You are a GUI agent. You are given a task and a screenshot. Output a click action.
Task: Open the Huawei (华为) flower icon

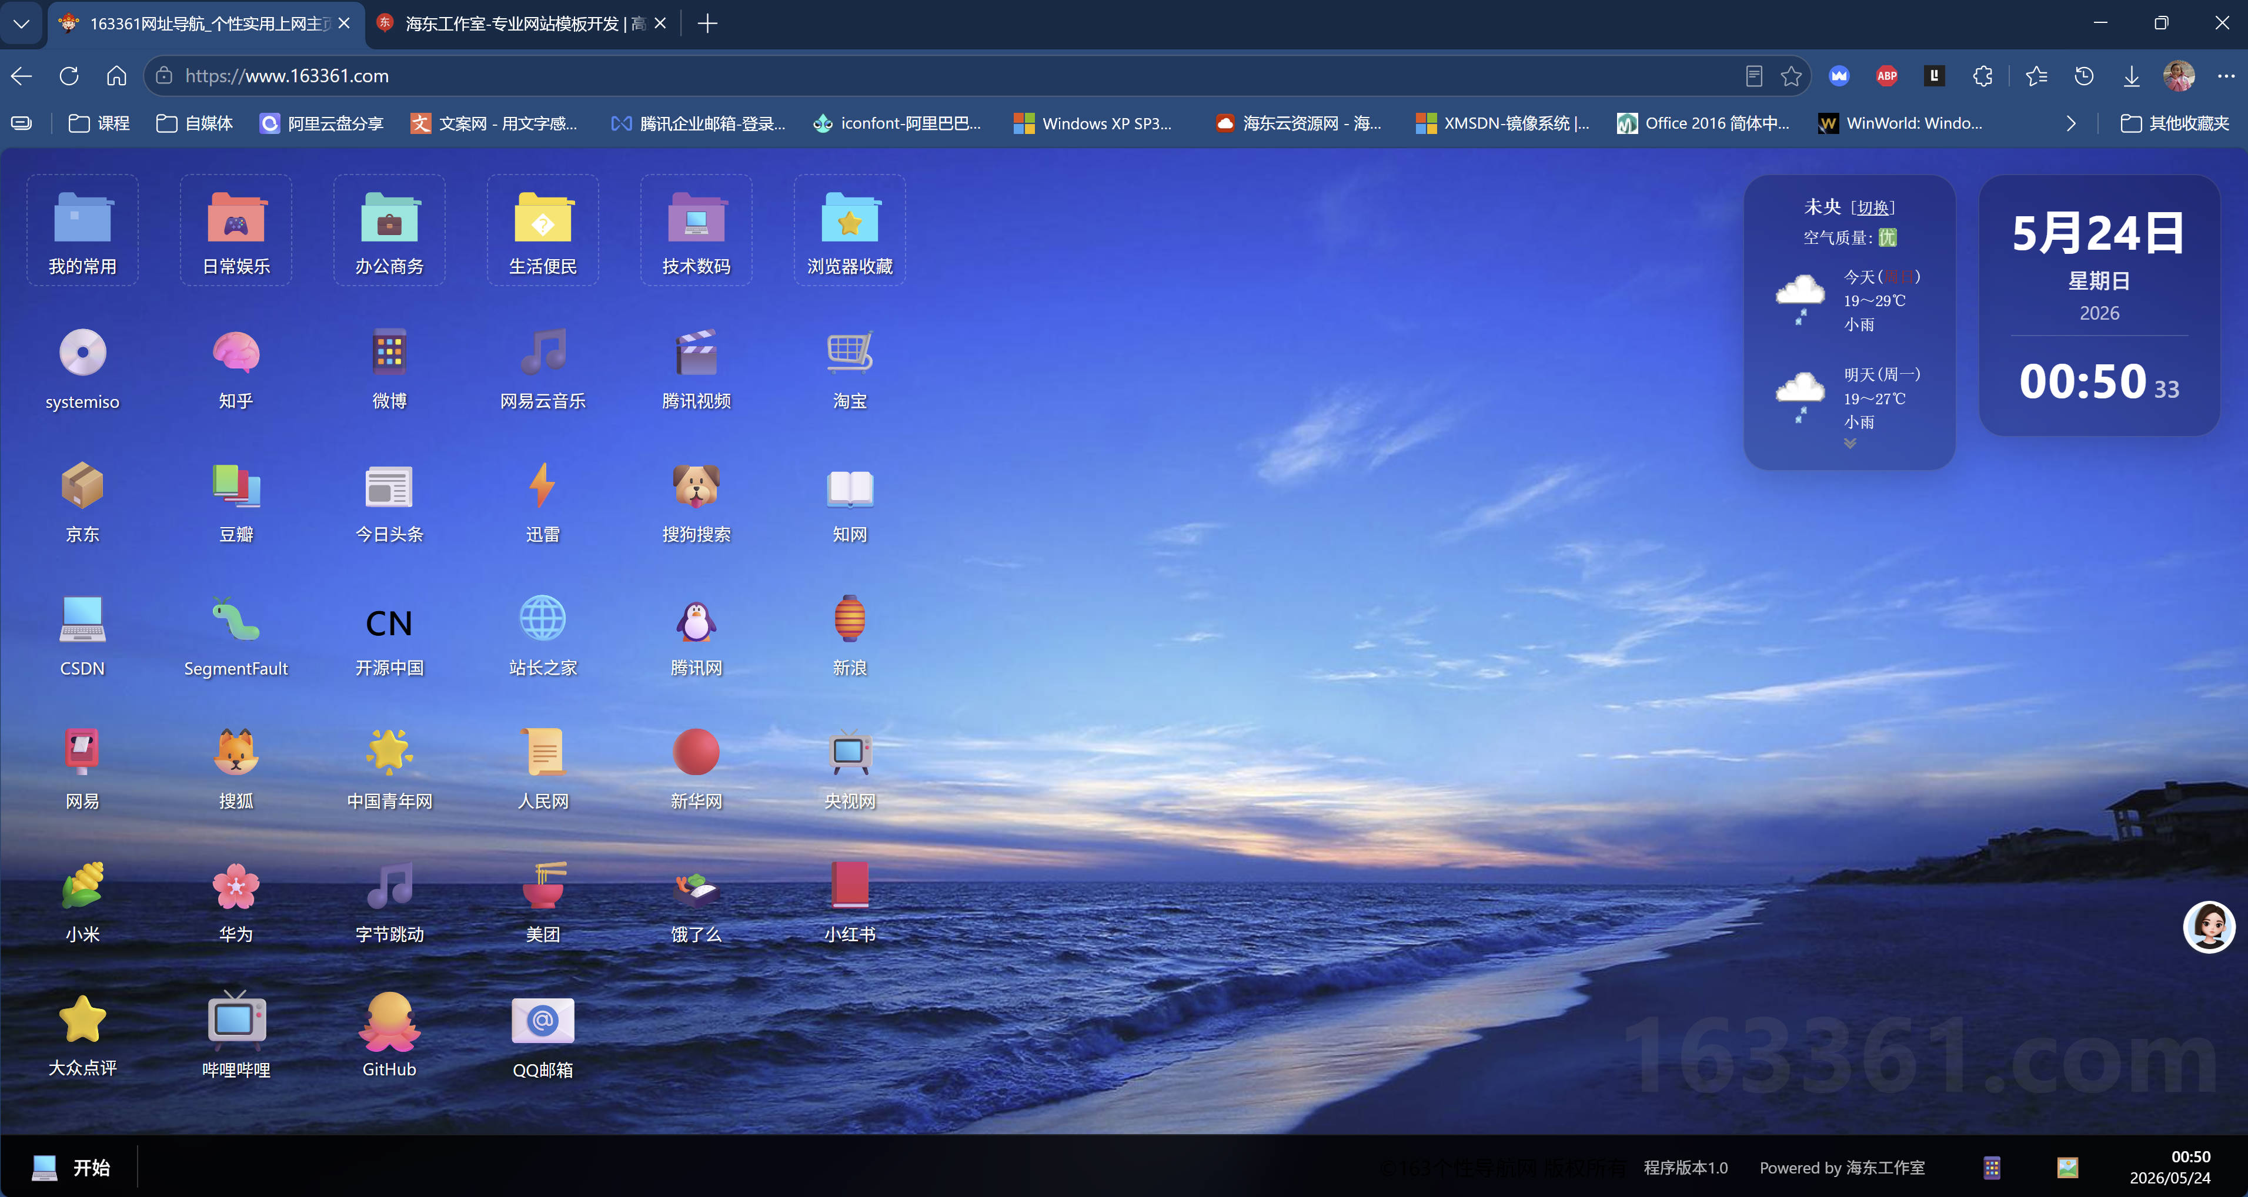pos(236,886)
